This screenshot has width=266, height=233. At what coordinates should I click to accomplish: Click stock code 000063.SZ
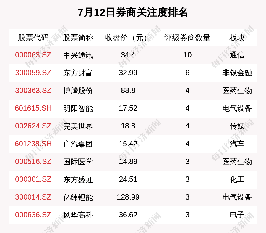click(33, 55)
